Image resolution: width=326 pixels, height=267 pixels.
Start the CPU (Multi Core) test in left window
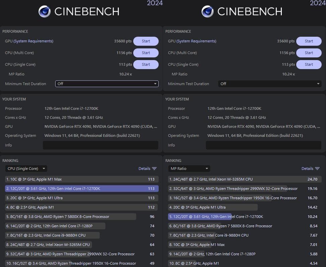(x=146, y=53)
